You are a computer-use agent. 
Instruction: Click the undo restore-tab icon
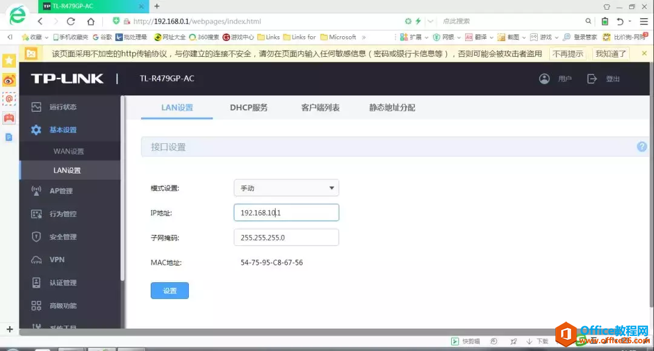[620, 21]
